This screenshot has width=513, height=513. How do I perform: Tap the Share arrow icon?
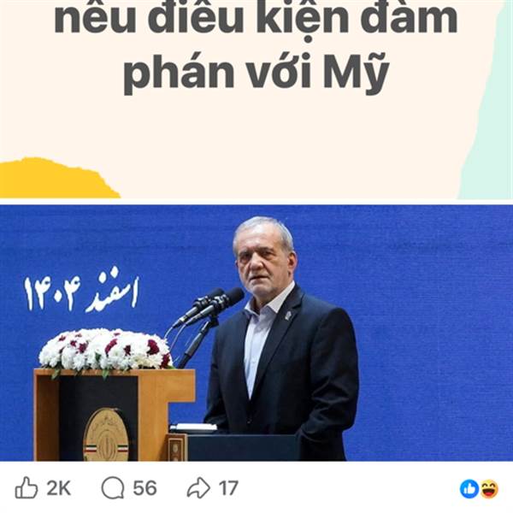198,488
